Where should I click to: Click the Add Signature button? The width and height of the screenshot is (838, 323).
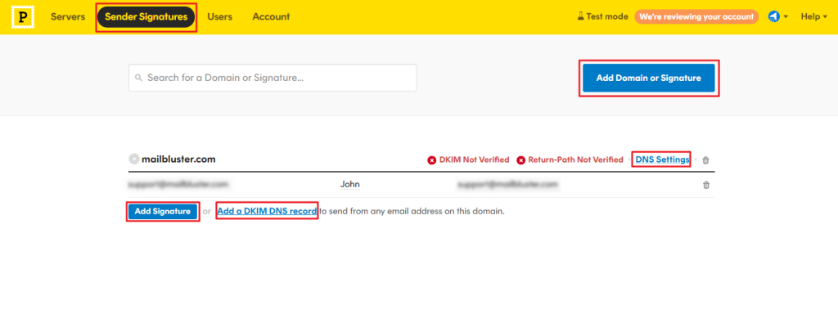(x=163, y=212)
